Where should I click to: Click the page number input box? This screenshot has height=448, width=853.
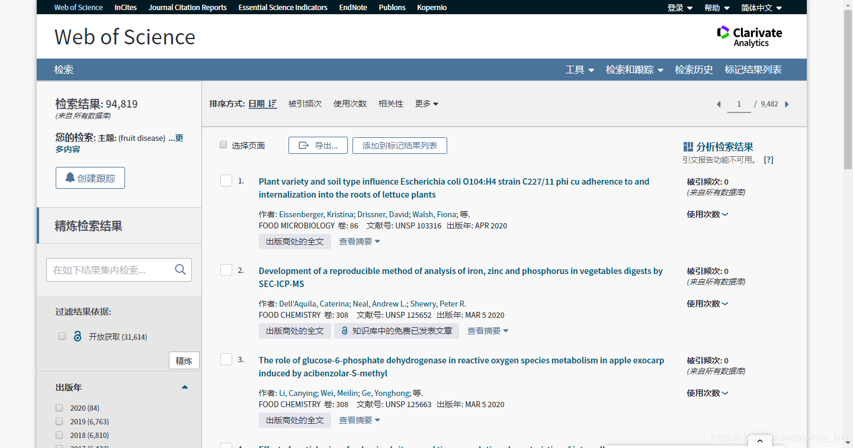coord(739,104)
